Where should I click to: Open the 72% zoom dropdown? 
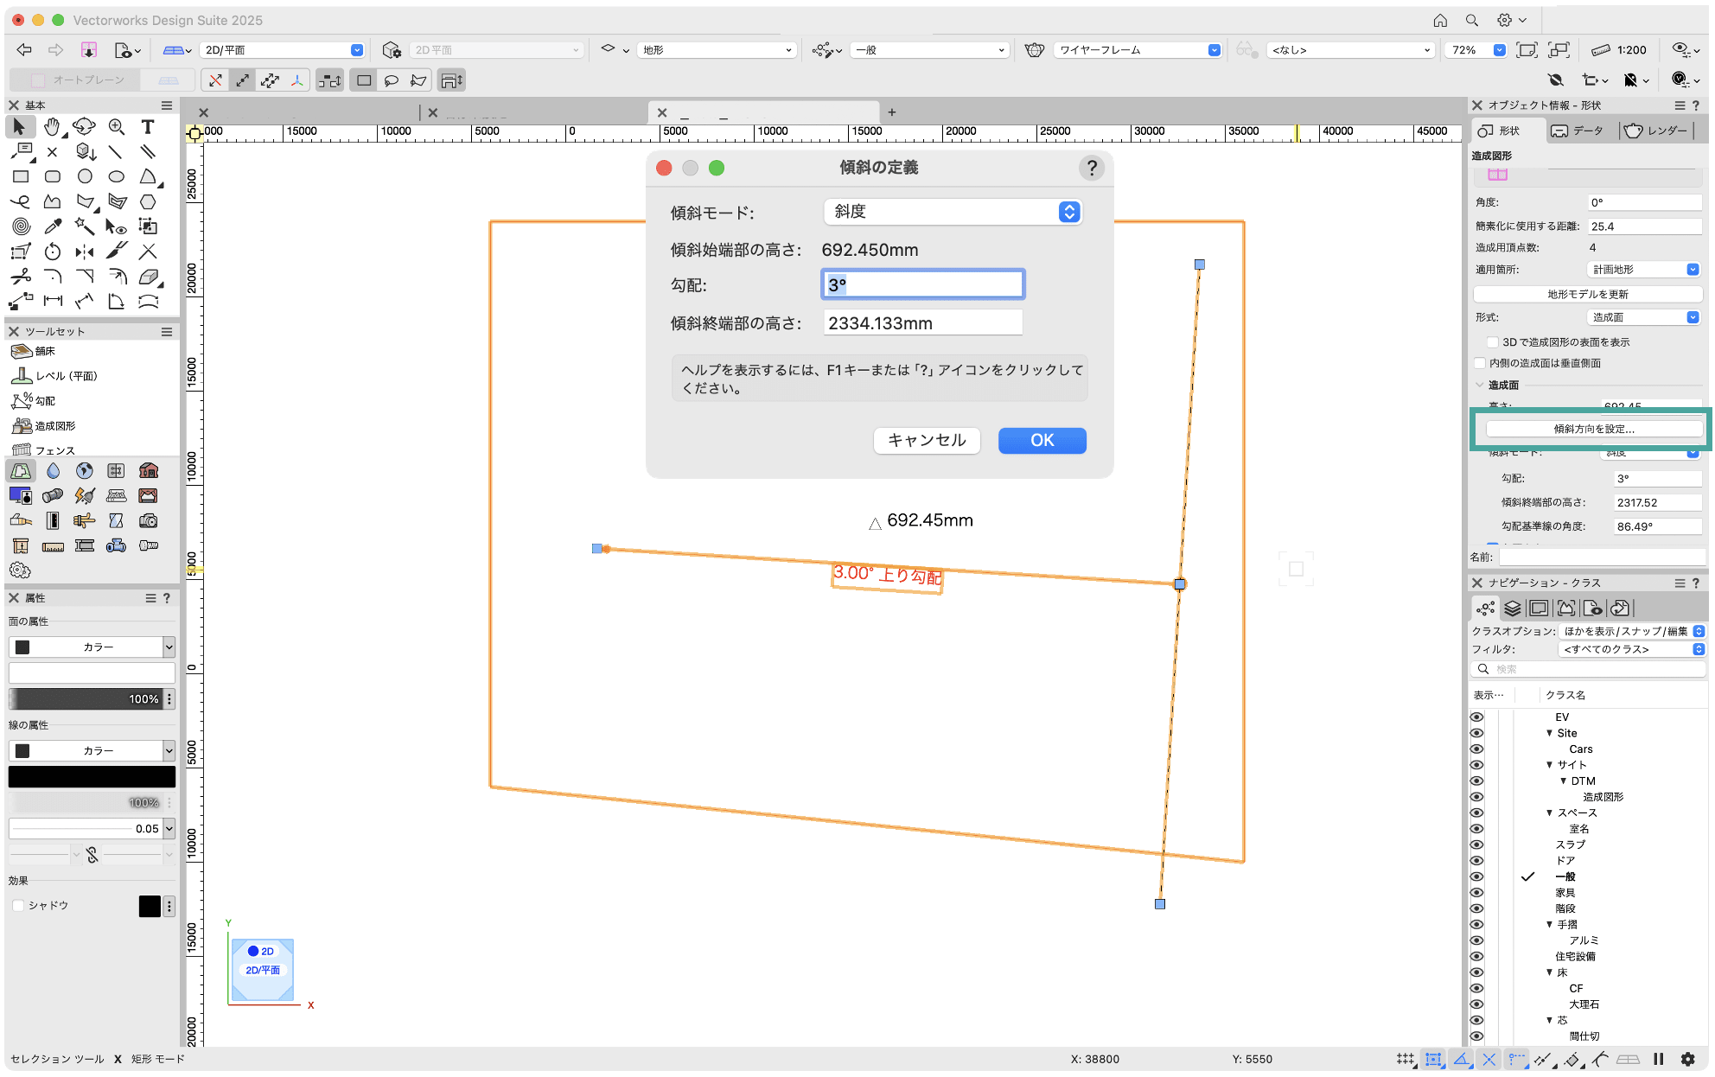pos(1476,50)
